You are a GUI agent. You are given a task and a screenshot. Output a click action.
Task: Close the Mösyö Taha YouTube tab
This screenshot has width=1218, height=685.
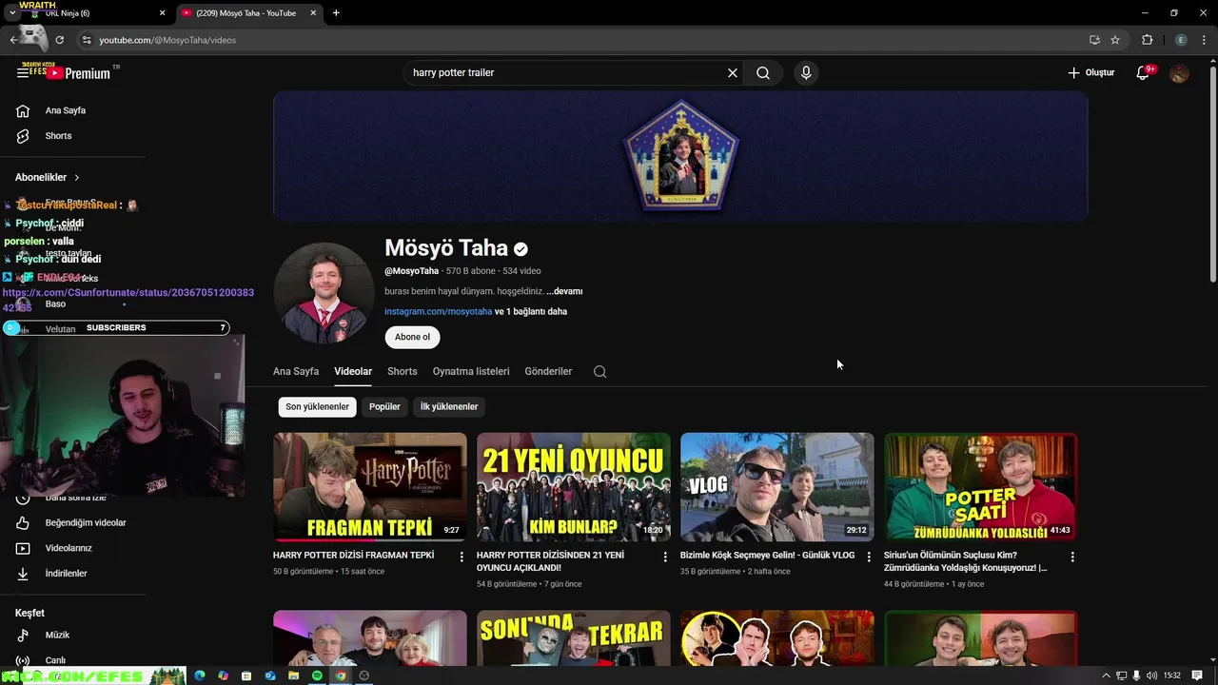point(314,13)
